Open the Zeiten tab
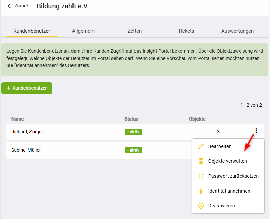The image size is (270, 219). point(134,31)
